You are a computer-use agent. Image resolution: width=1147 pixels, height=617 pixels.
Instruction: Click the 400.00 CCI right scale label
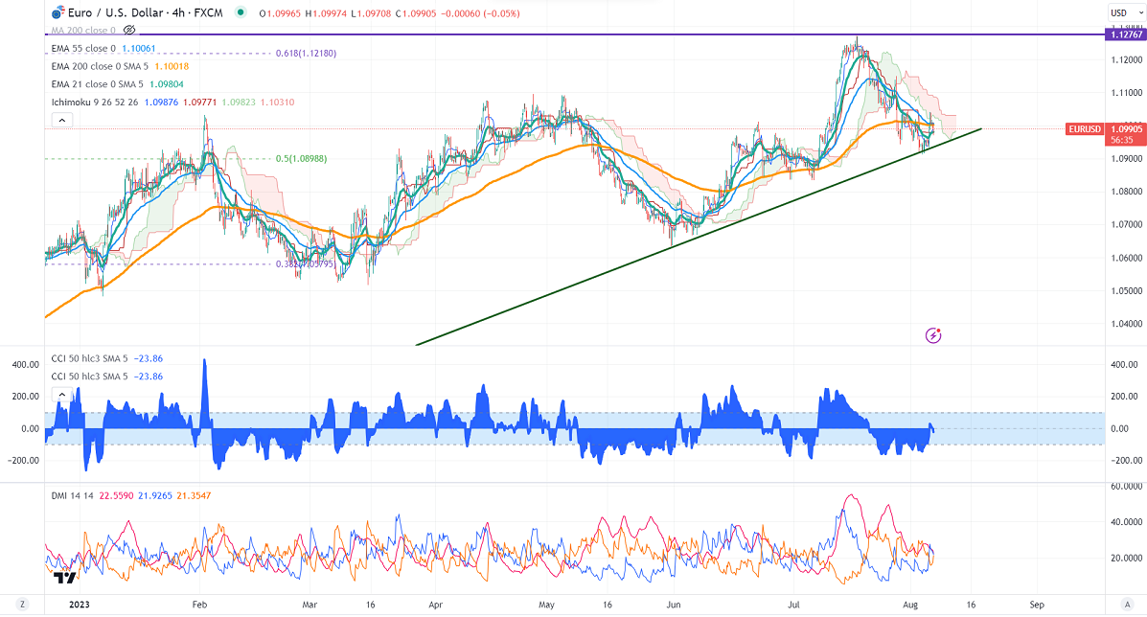(1123, 364)
